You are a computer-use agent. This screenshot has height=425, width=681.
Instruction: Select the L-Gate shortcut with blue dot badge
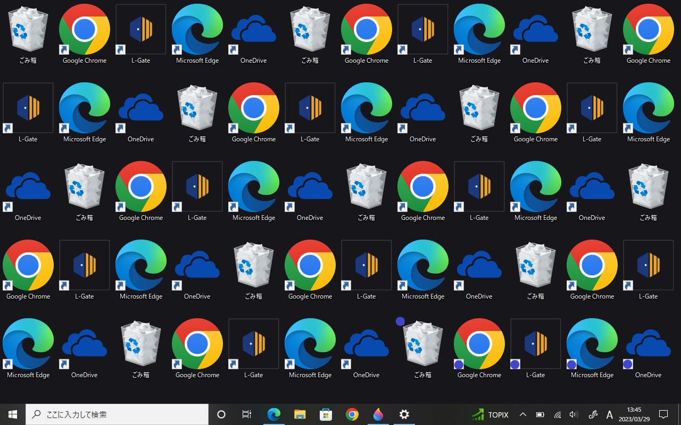(535, 344)
